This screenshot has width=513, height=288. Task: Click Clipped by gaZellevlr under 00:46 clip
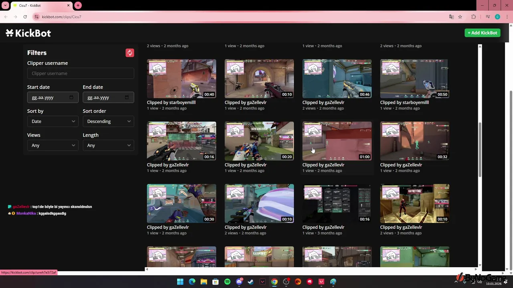click(323, 102)
